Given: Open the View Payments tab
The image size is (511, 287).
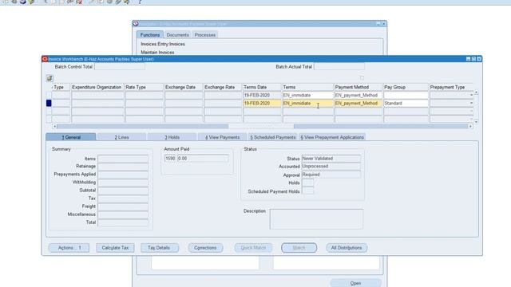Looking at the screenshot, I should coord(222,137).
